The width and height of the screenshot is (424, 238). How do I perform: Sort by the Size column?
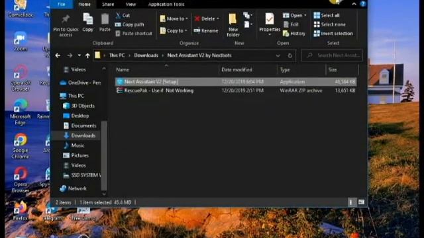coord(342,69)
